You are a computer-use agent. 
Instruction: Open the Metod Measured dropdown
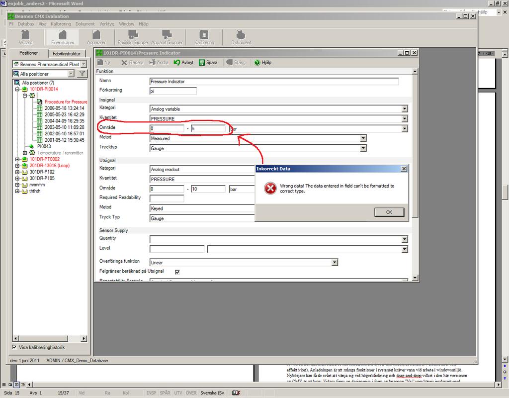(x=363, y=138)
